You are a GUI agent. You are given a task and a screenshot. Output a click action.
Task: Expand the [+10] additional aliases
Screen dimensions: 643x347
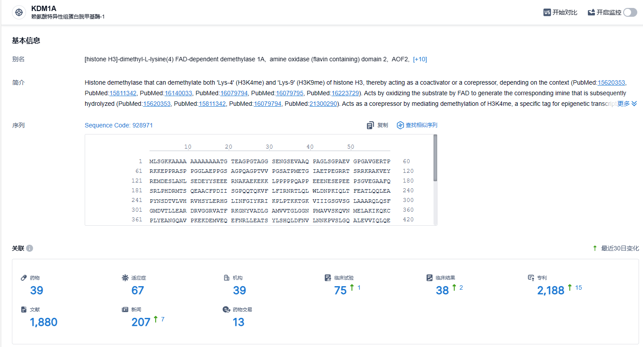pos(419,59)
